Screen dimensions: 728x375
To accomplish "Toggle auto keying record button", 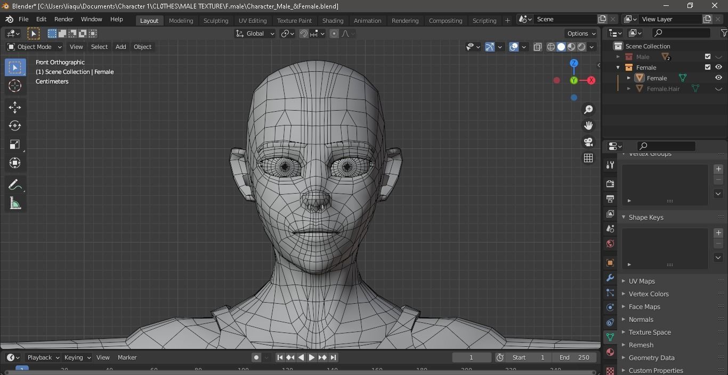I will pyautogui.click(x=256, y=357).
